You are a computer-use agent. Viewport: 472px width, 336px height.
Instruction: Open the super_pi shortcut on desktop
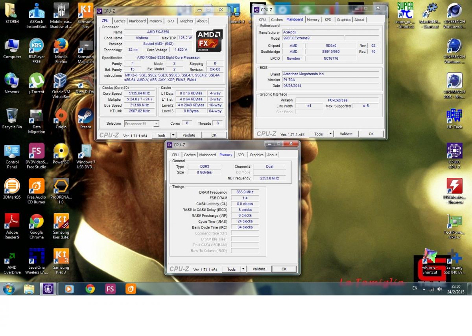[x=406, y=16]
